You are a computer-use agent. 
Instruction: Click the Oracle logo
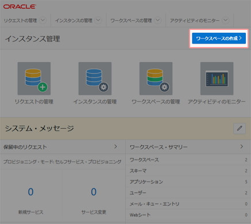click(x=20, y=6)
